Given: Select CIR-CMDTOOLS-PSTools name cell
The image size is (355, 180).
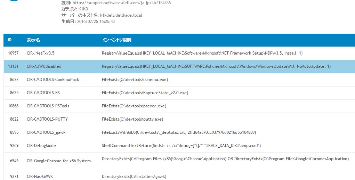Looking at the screenshot, I should tap(48, 106).
